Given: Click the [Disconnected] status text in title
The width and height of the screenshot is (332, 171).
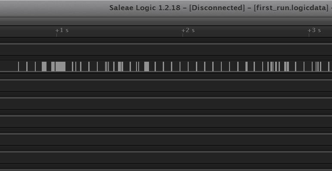Looking at the screenshot, I should tap(217, 8).
